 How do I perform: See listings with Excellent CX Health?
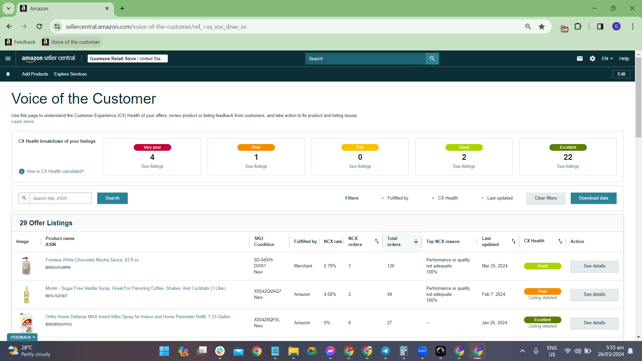click(x=568, y=166)
